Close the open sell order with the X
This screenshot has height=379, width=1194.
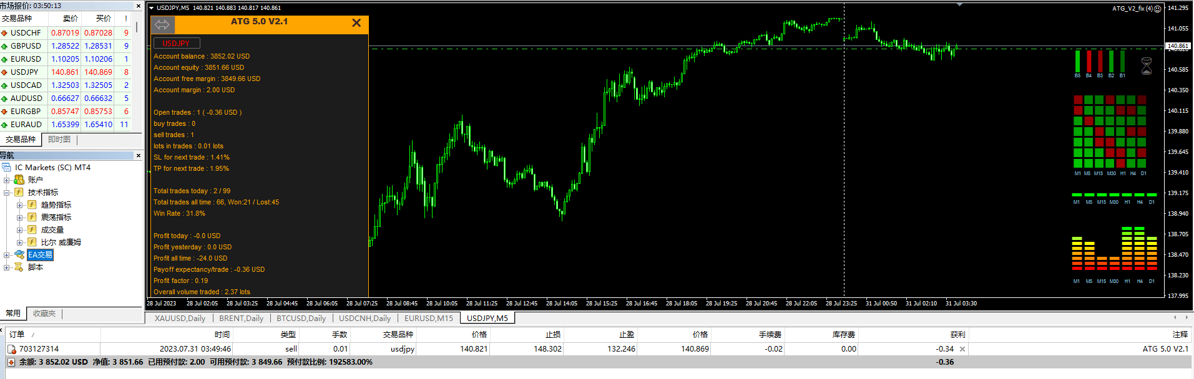(962, 349)
